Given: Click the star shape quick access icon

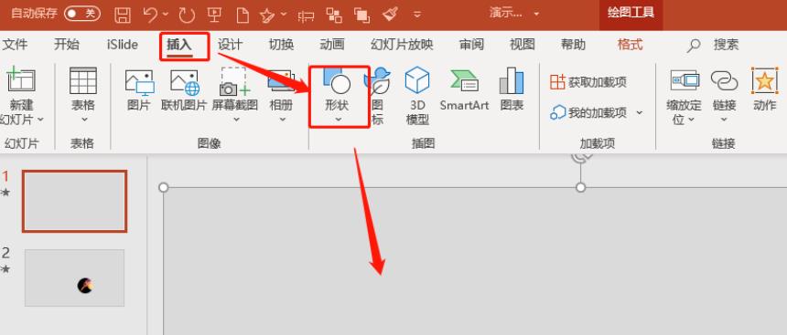Looking at the screenshot, I should [266, 15].
